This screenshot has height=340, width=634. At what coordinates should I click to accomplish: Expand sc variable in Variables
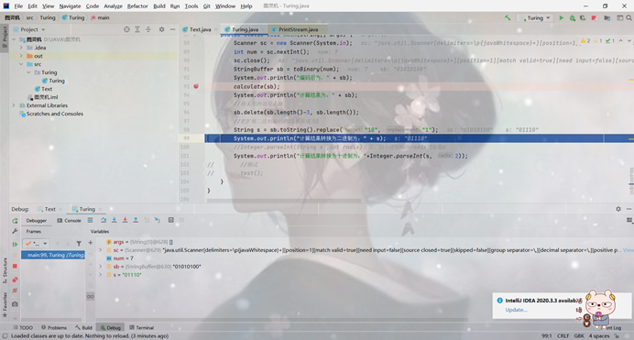[x=101, y=250]
